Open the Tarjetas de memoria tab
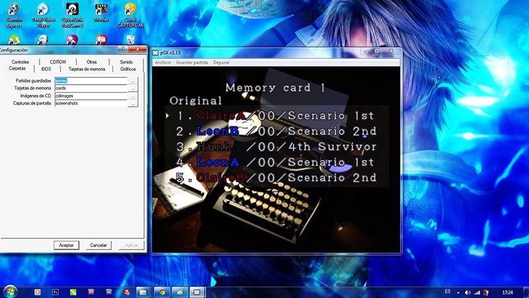This screenshot has width=529, height=298. (87, 69)
